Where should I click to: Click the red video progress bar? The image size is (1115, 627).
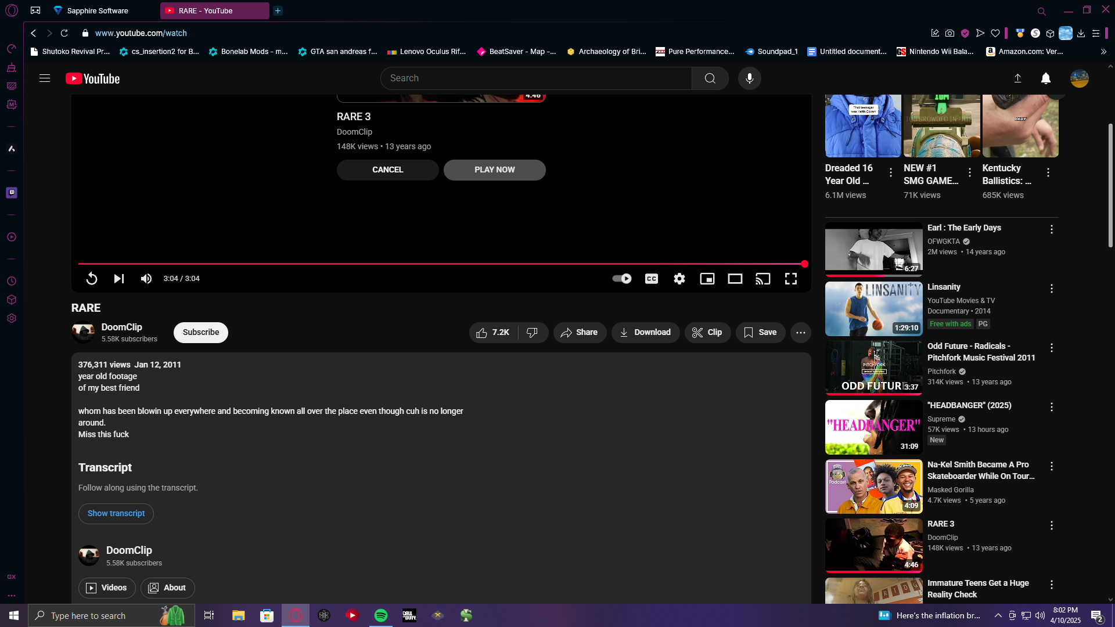click(x=441, y=264)
